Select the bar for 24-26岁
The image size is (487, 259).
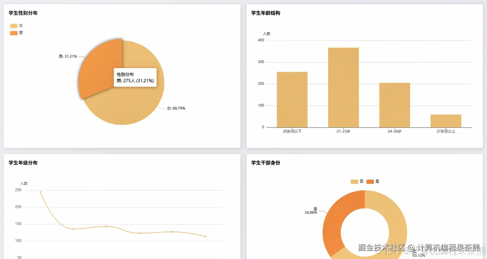(x=395, y=105)
